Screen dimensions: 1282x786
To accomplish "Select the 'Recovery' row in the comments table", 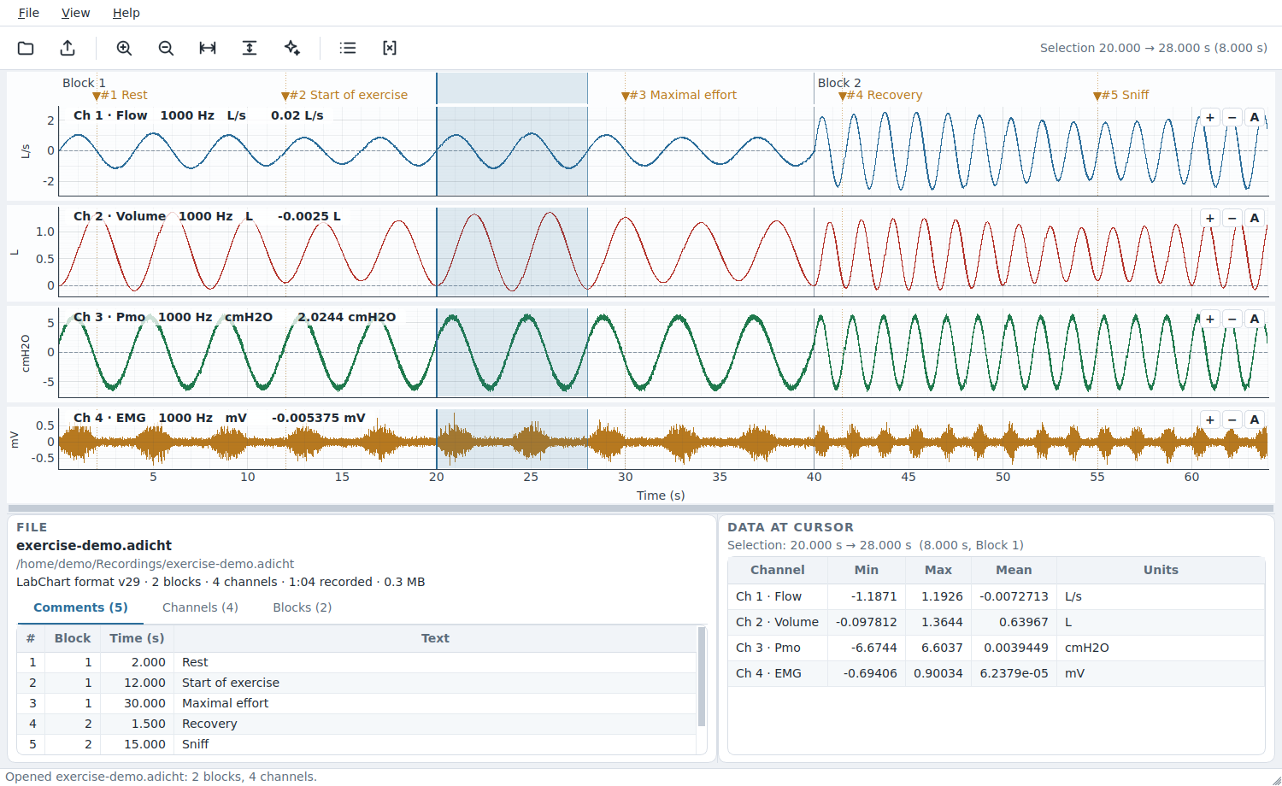I will tap(357, 724).
